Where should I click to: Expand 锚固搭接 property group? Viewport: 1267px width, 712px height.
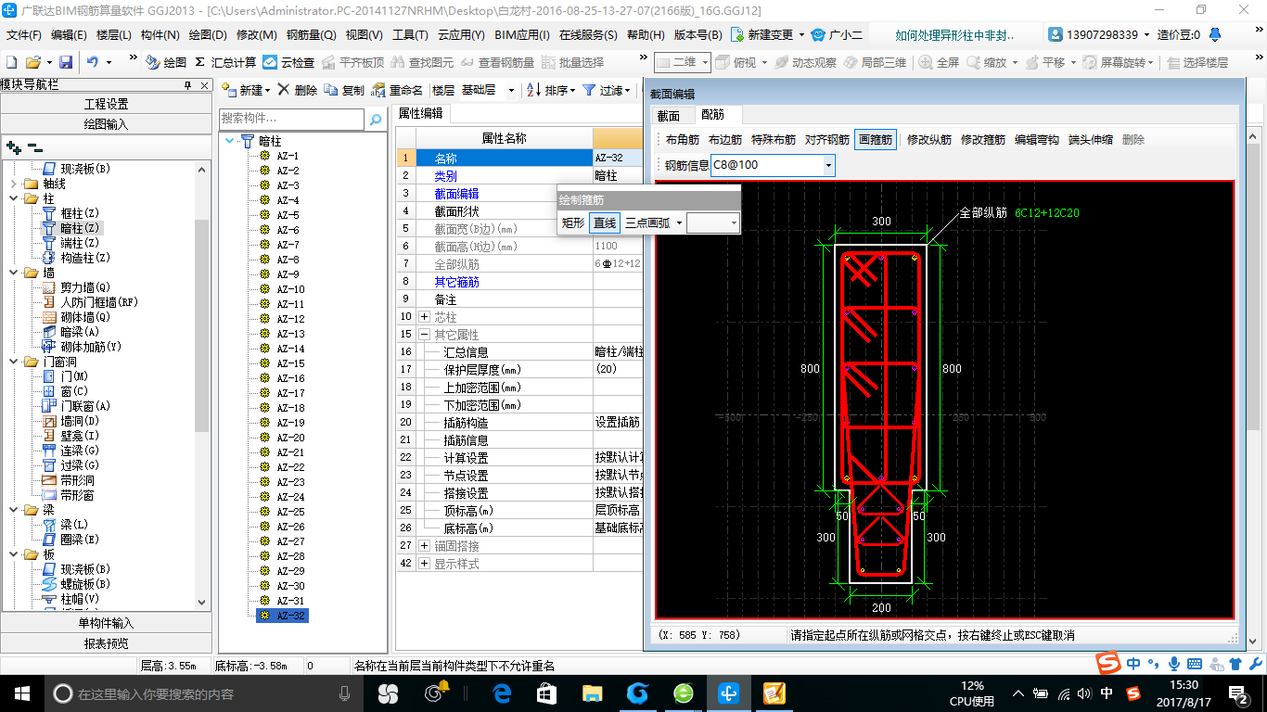pyautogui.click(x=424, y=546)
